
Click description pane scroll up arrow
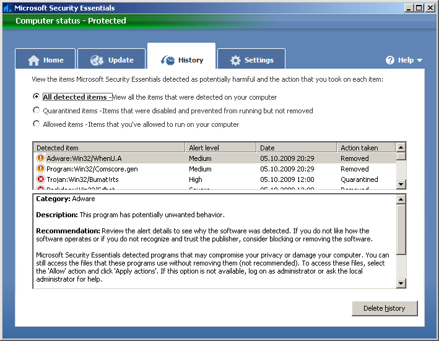pyautogui.click(x=401, y=199)
